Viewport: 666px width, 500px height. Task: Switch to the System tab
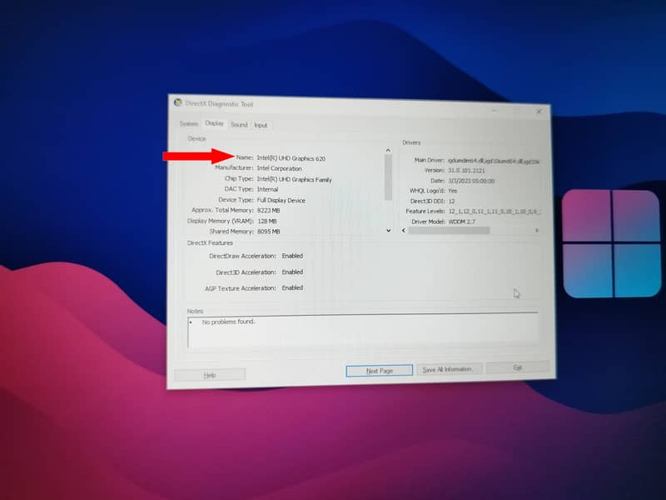click(x=189, y=123)
